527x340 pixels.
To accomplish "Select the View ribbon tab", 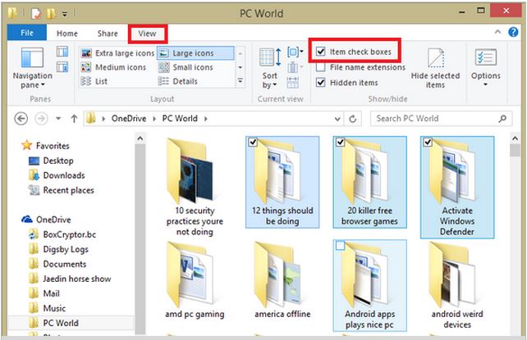I will 147,34.
